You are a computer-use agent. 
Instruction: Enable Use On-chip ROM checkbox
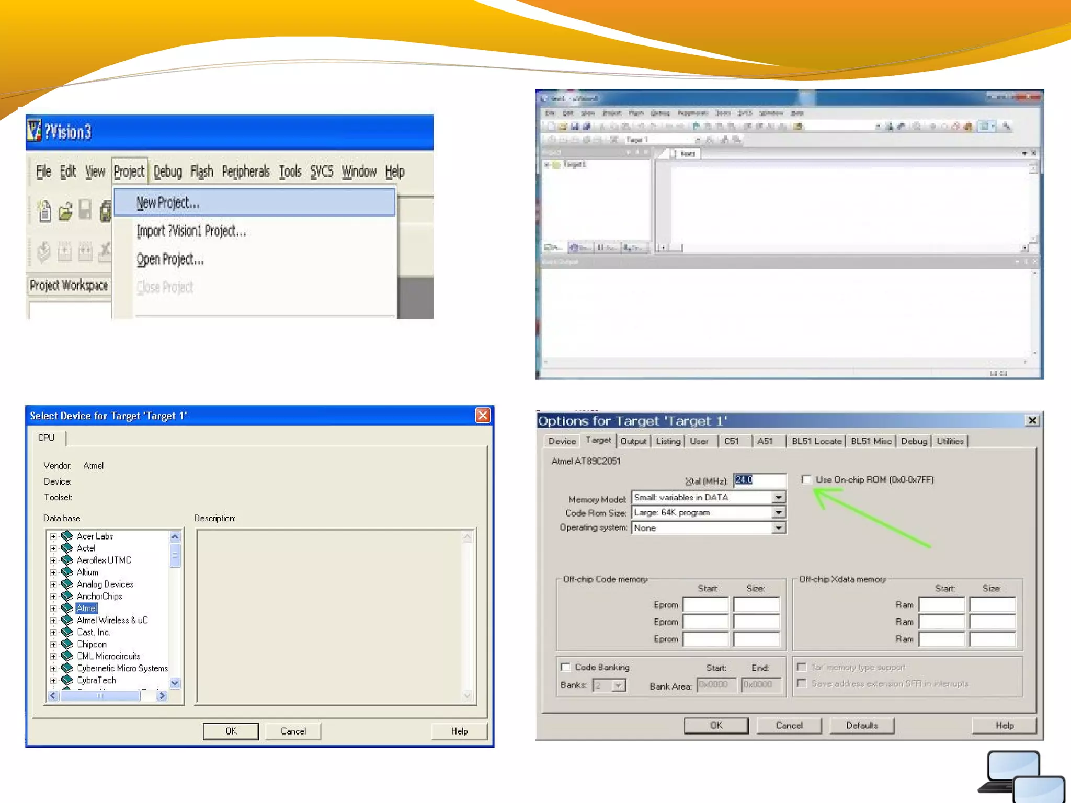[806, 479]
